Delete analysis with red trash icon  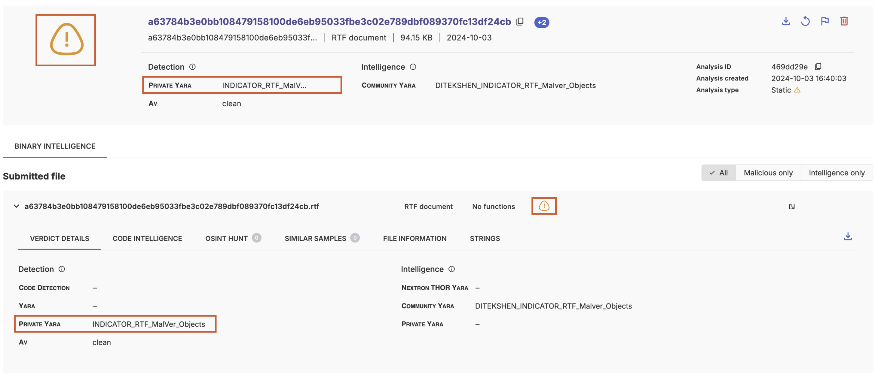point(844,21)
